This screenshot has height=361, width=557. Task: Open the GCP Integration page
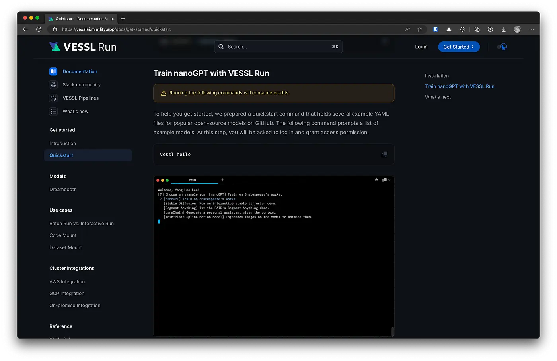tap(67, 294)
